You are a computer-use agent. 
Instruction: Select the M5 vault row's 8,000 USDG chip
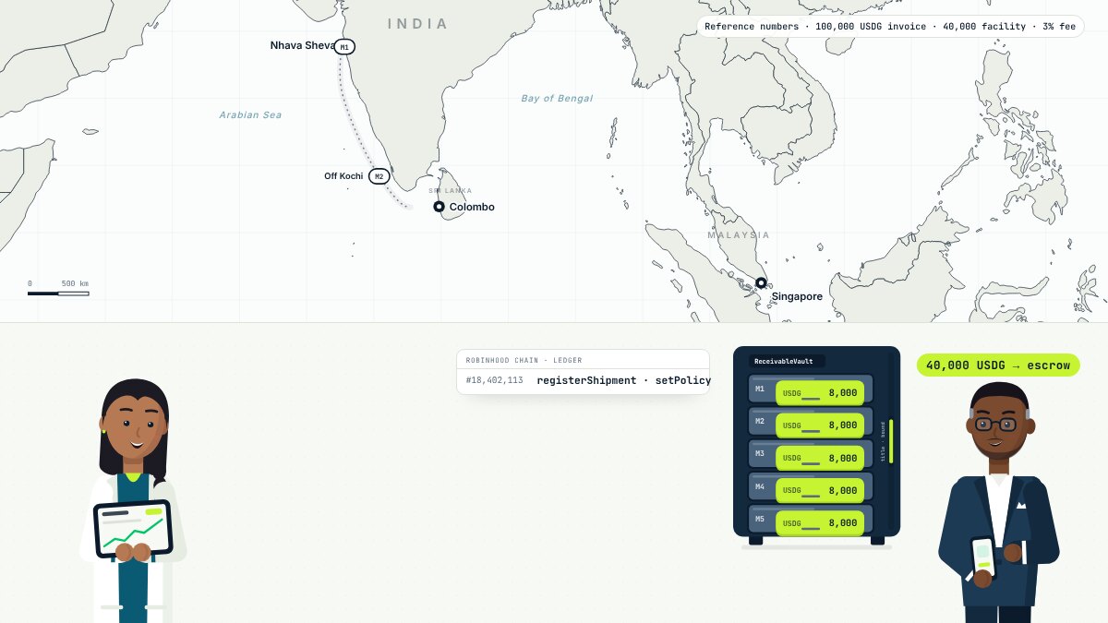coord(820,522)
